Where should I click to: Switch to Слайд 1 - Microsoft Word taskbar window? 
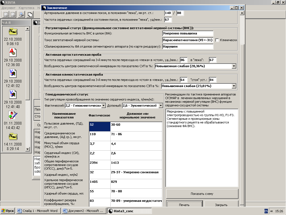(x=38, y=211)
